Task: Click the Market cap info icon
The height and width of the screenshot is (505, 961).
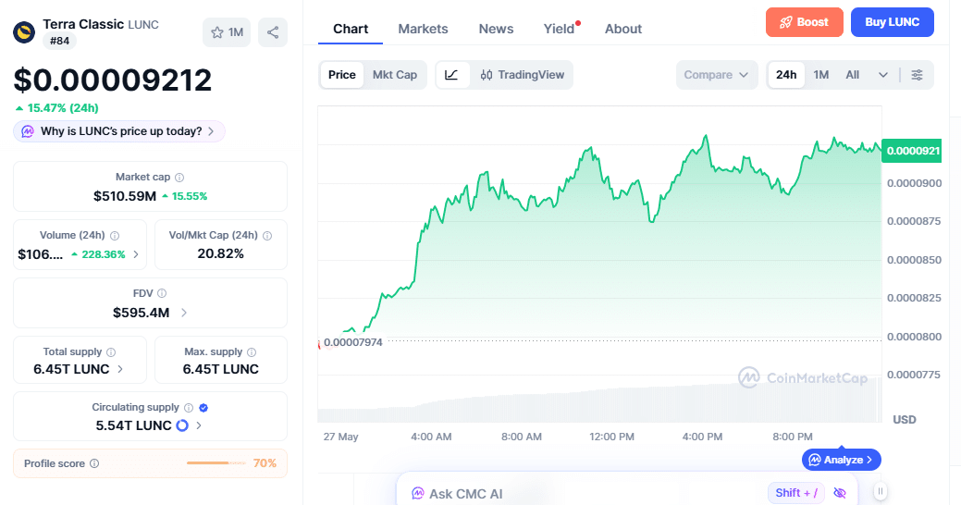Action: (179, 177)
